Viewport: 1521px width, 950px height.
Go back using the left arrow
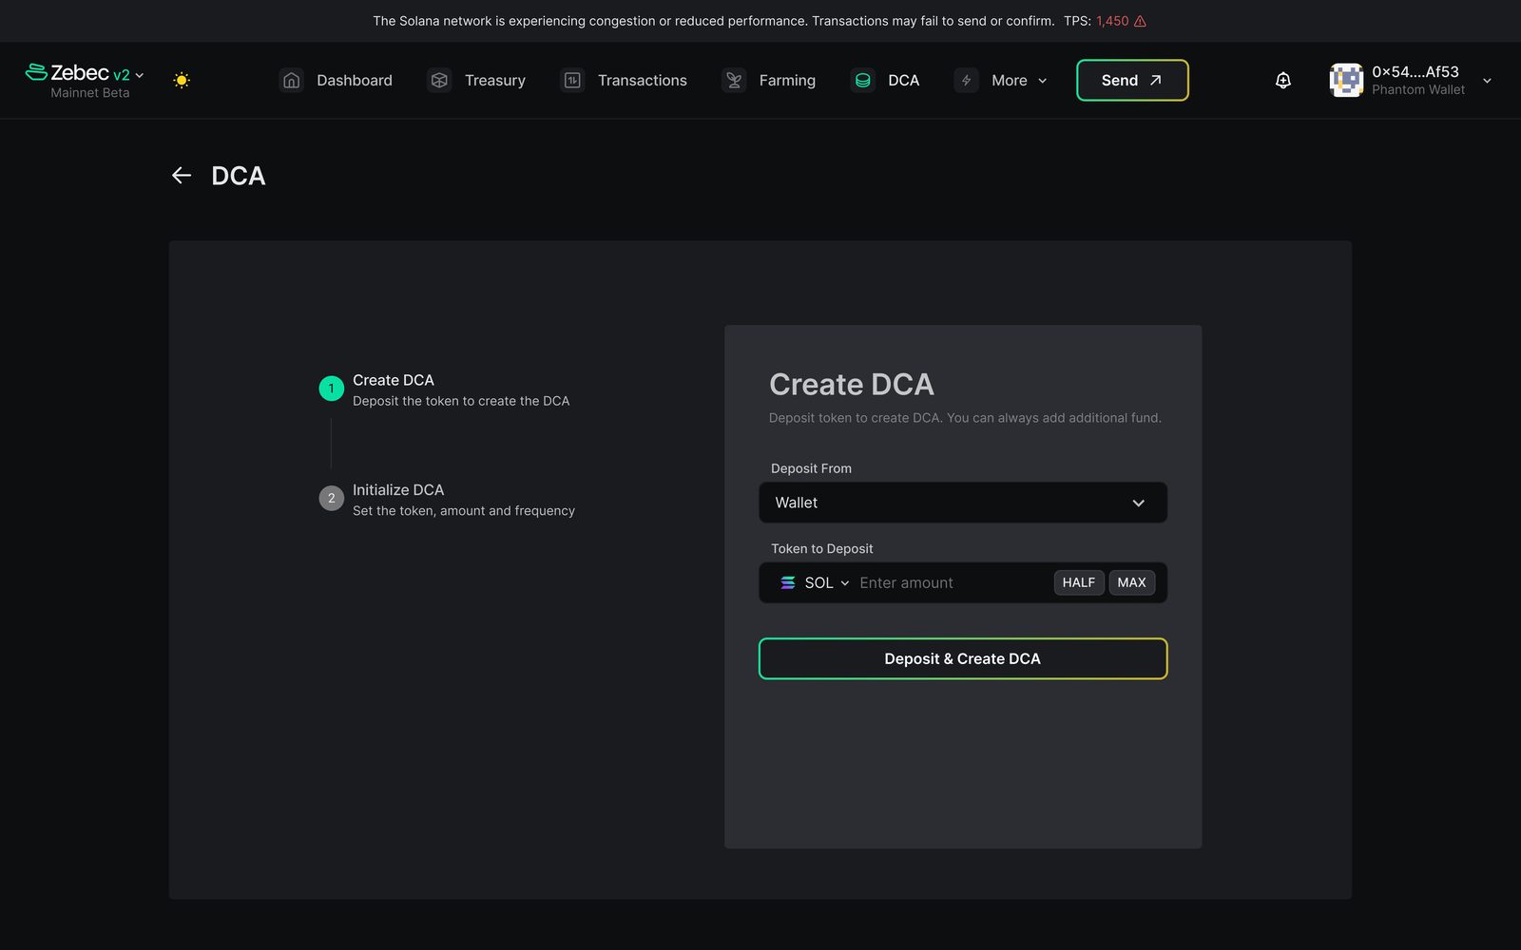coord(182,176)
